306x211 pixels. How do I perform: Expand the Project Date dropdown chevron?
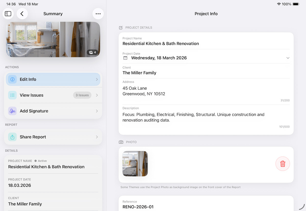tap(288, 58)
